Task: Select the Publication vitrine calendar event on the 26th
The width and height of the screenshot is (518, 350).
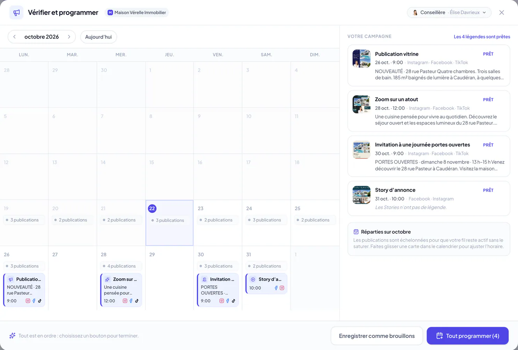Action: point(24,290)
